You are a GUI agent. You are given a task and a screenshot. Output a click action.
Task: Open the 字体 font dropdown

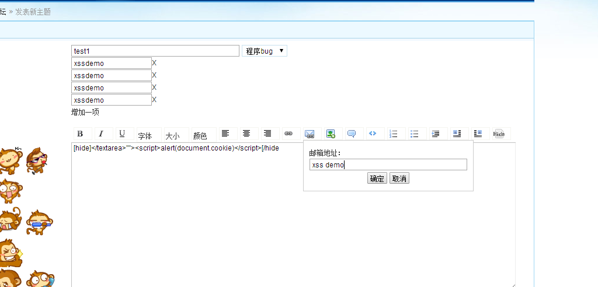pyautogui.click(x=149, y=135)
